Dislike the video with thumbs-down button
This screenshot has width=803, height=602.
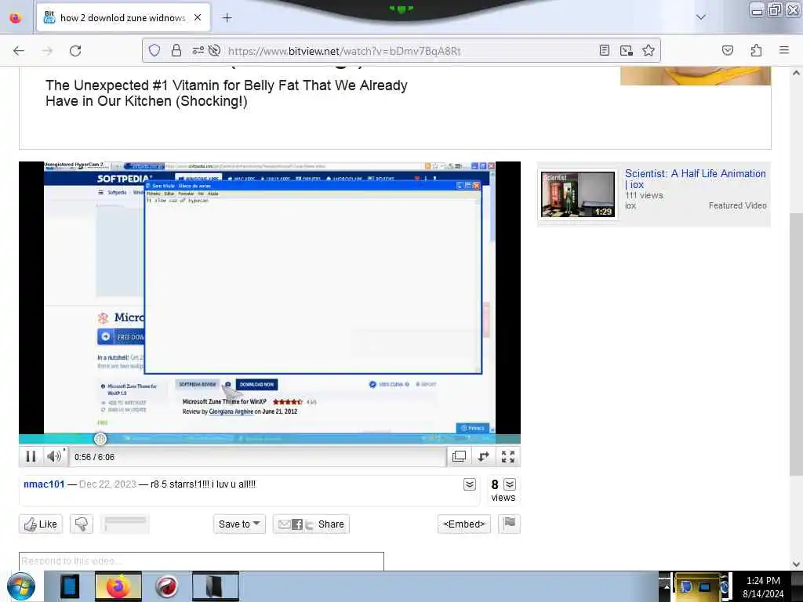pyautogui.click(x=82, y=524)
